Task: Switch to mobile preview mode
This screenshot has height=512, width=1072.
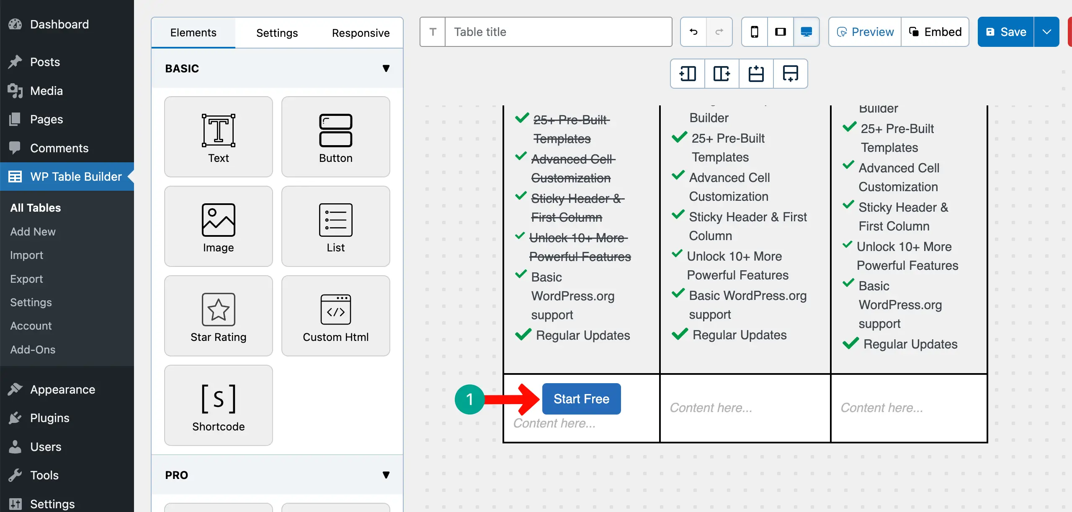Action: pos(754,32)
